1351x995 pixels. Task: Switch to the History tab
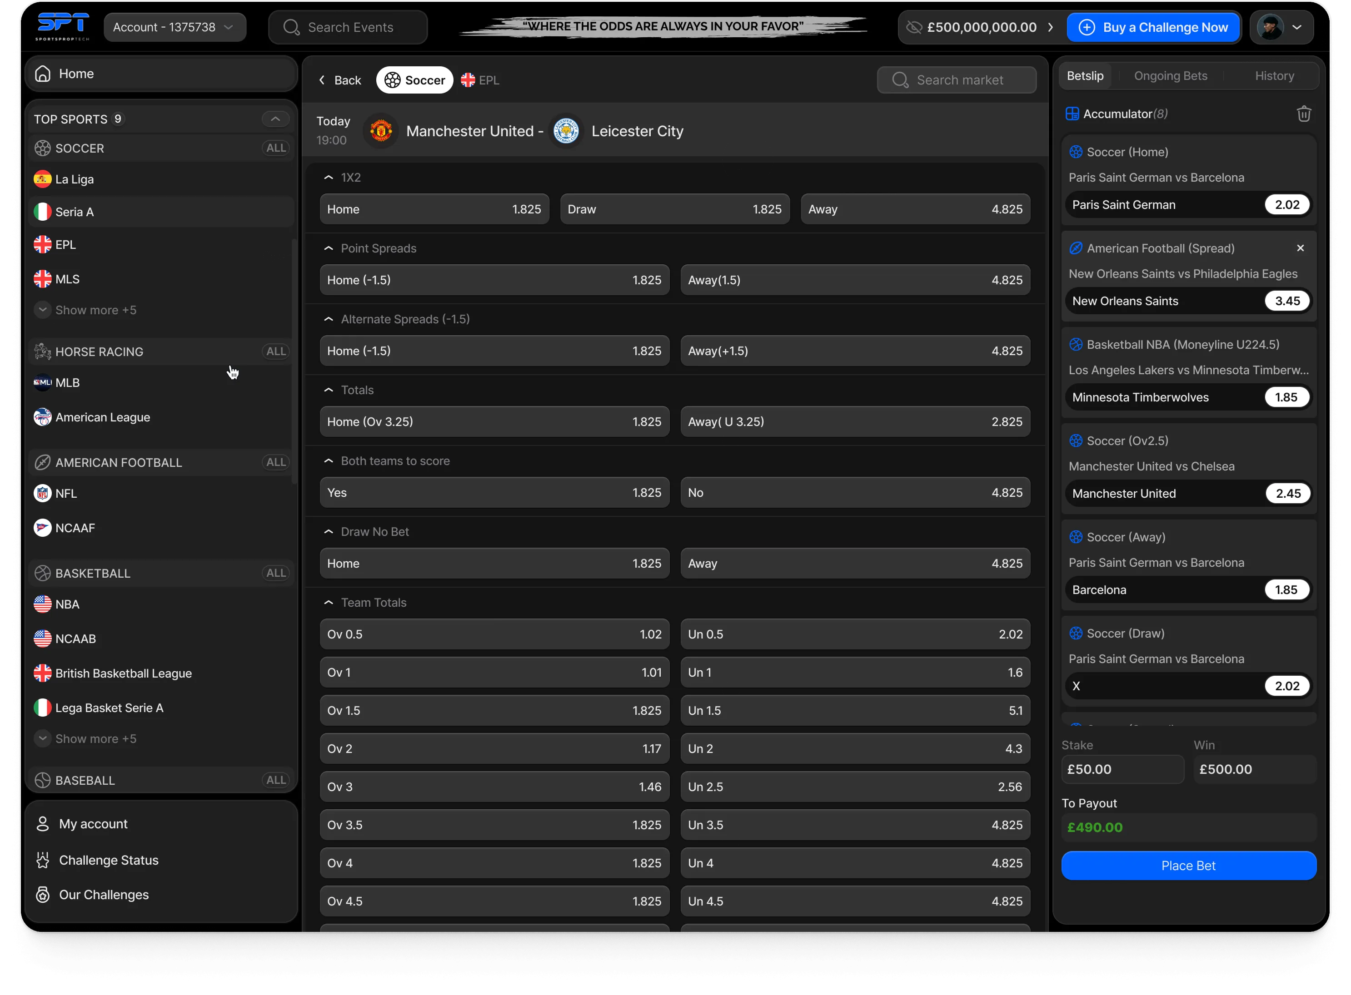click(1274, 76)
